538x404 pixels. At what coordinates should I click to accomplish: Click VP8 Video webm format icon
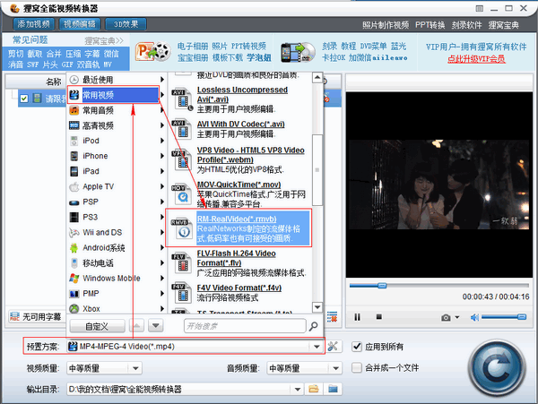(181, 160)
